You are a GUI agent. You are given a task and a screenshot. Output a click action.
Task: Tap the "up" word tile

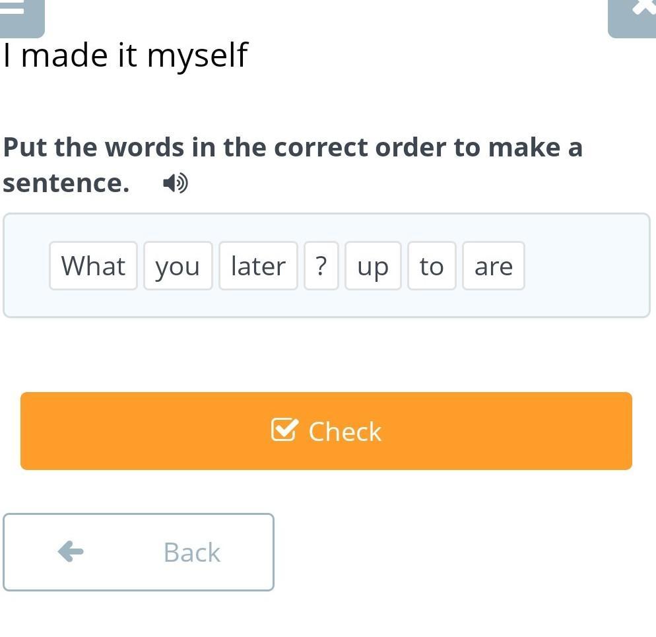[373, 266]
